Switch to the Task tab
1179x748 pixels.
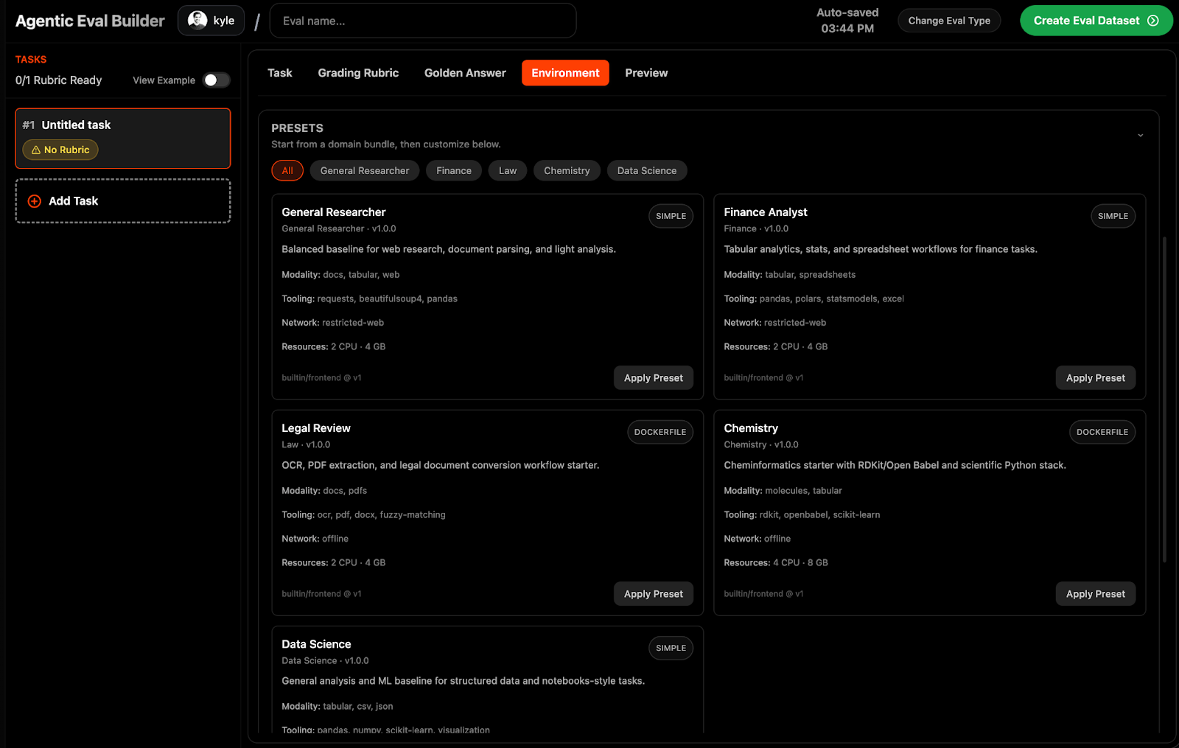click(280, 73)
